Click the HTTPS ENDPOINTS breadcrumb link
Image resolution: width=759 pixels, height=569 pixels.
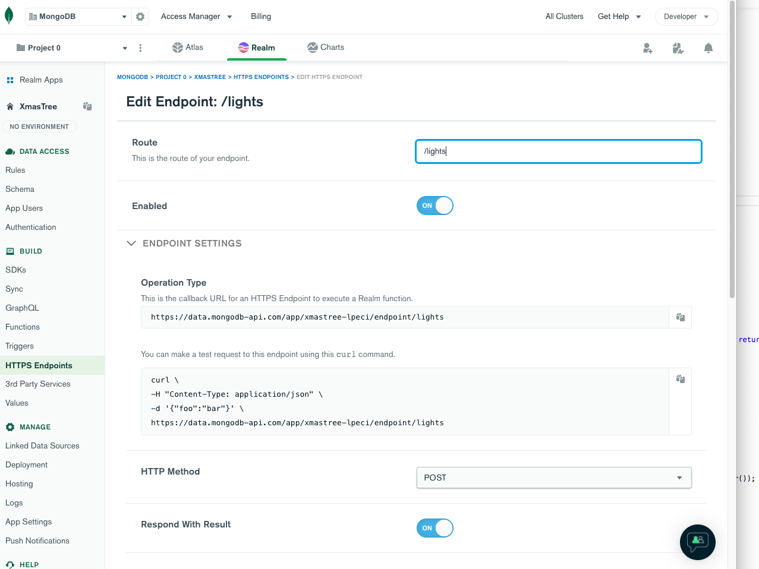pos(261,77)
